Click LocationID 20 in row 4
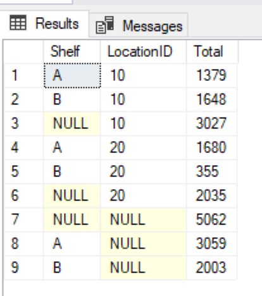 point(144,147)
